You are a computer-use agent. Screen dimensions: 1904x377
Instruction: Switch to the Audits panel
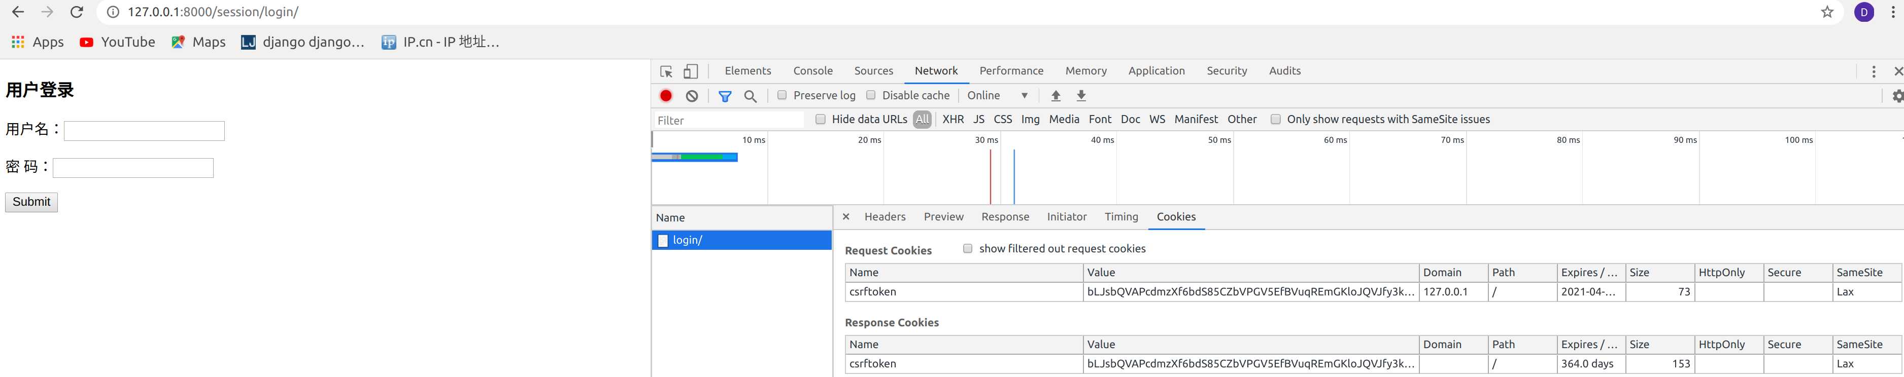[1284, 71]
